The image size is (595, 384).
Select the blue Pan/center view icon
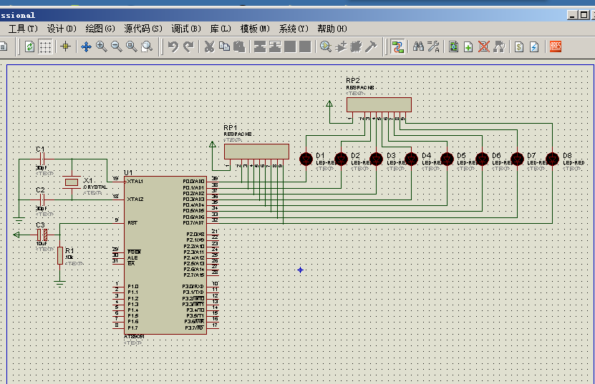[86, 47]
